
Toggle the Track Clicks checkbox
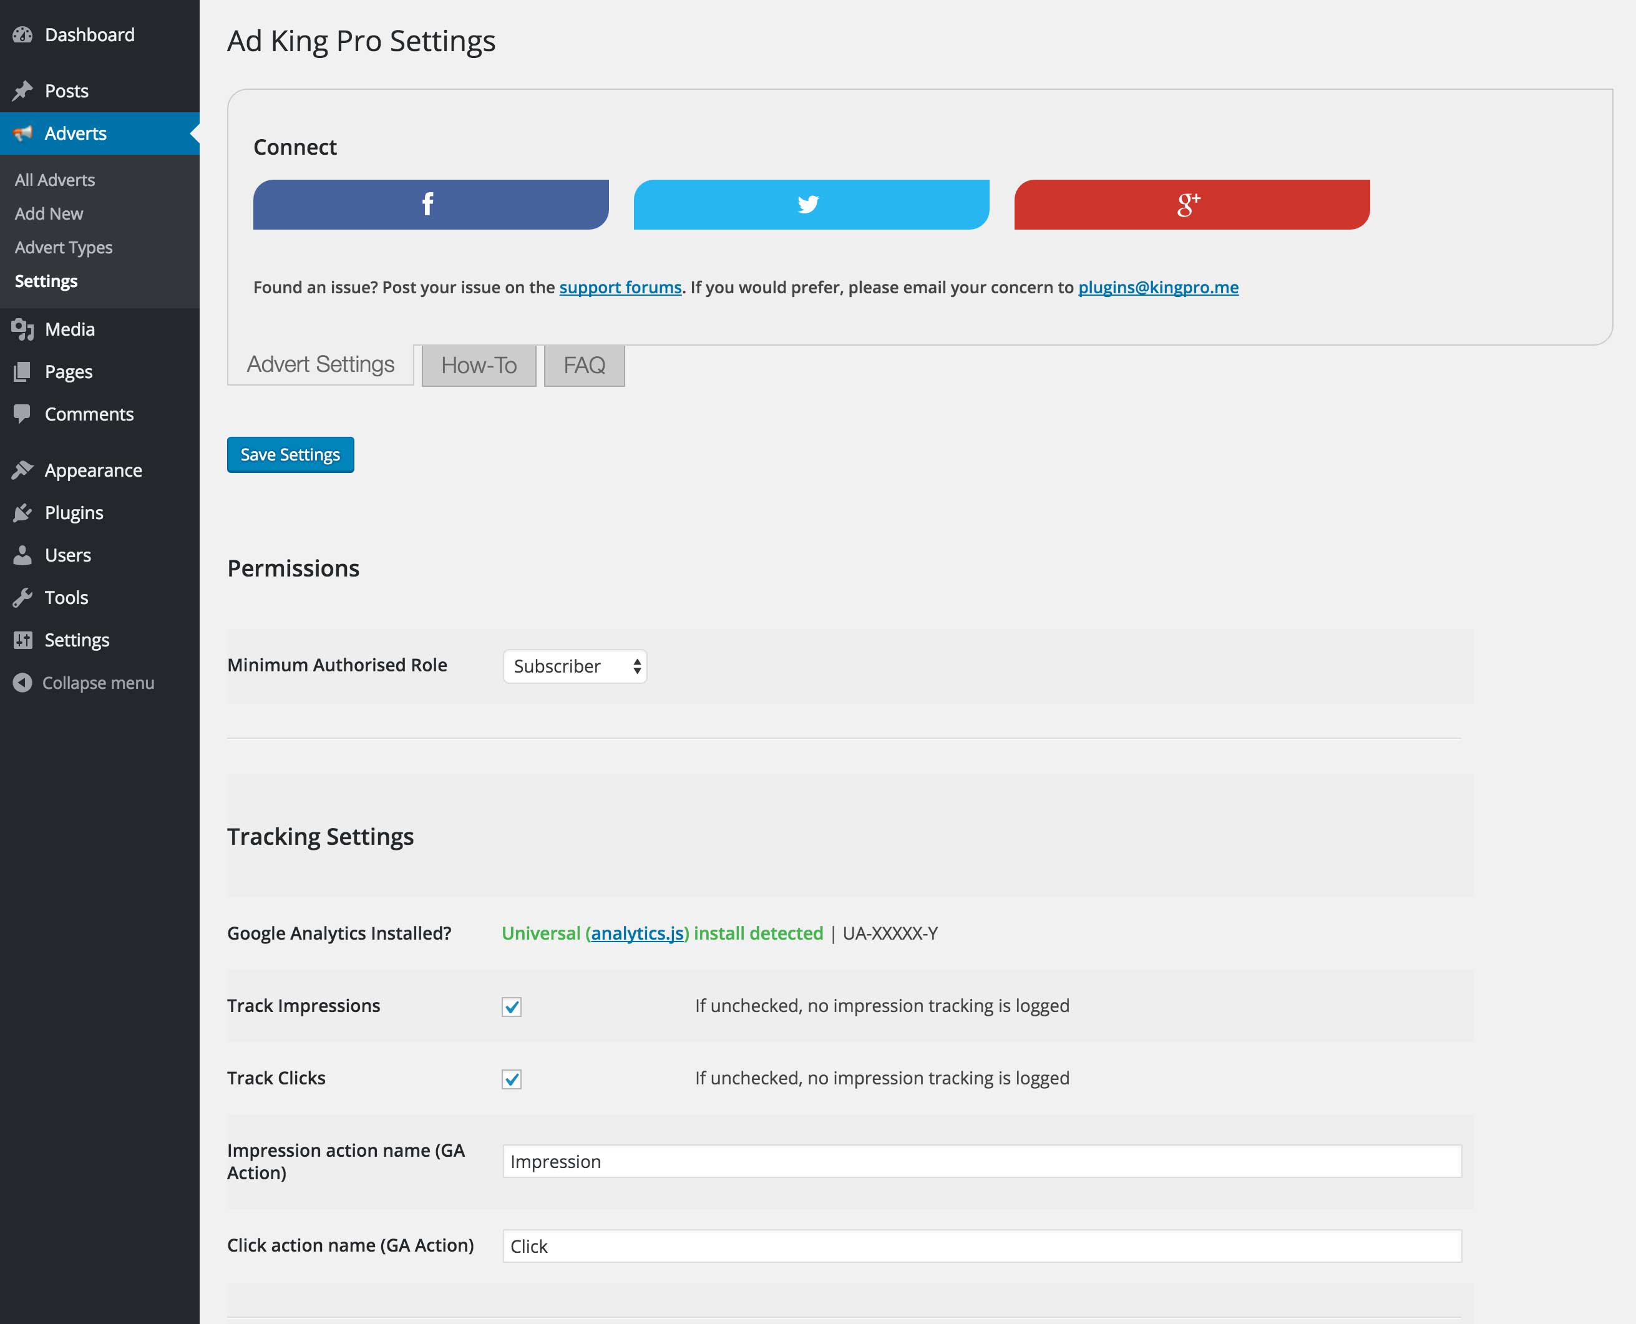pyautogui.click(x=512, y=1079)
